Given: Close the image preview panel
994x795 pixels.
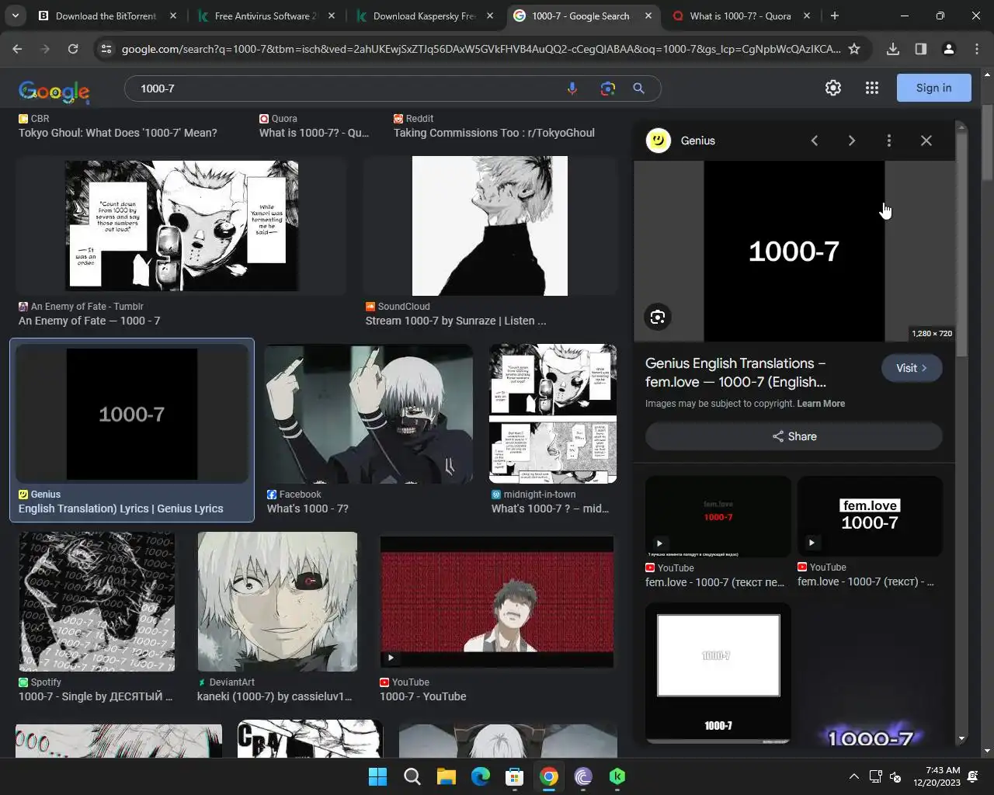Looking at the screenshot, I should (926, 141).
